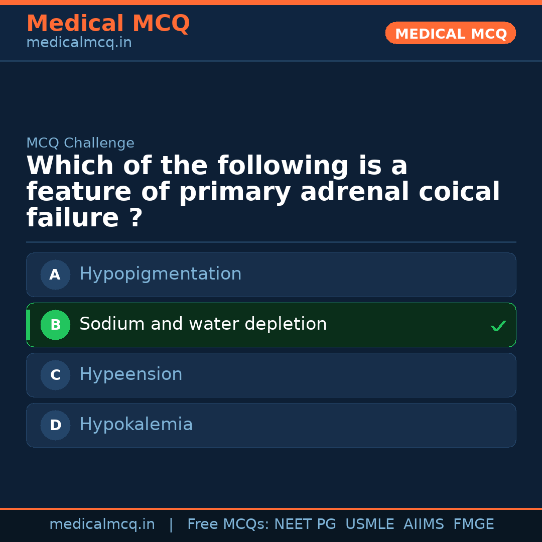The height and width of the screenshot is (542, 542).
Task: Click the green letter B circle badge
Action: [x=55, y=325]
